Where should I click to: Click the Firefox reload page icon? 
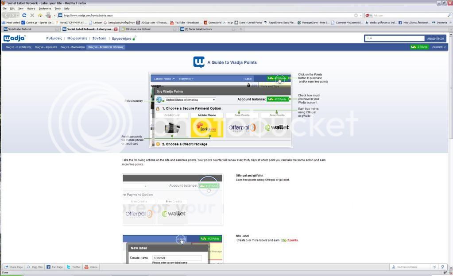pyautogui.click(x=24, y=15)
